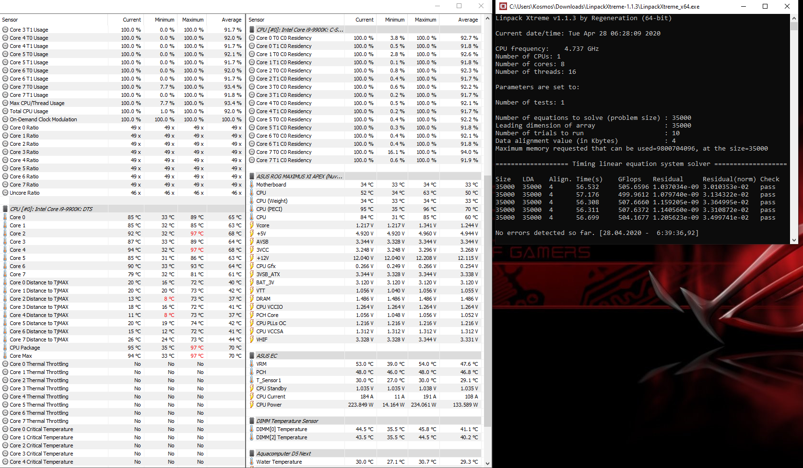Click the Linpack console scrollbar thumb
803x468 pixels.
[794, 26]
